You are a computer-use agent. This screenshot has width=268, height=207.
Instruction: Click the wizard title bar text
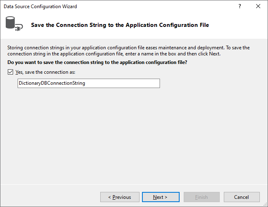[x=40, y=7]
